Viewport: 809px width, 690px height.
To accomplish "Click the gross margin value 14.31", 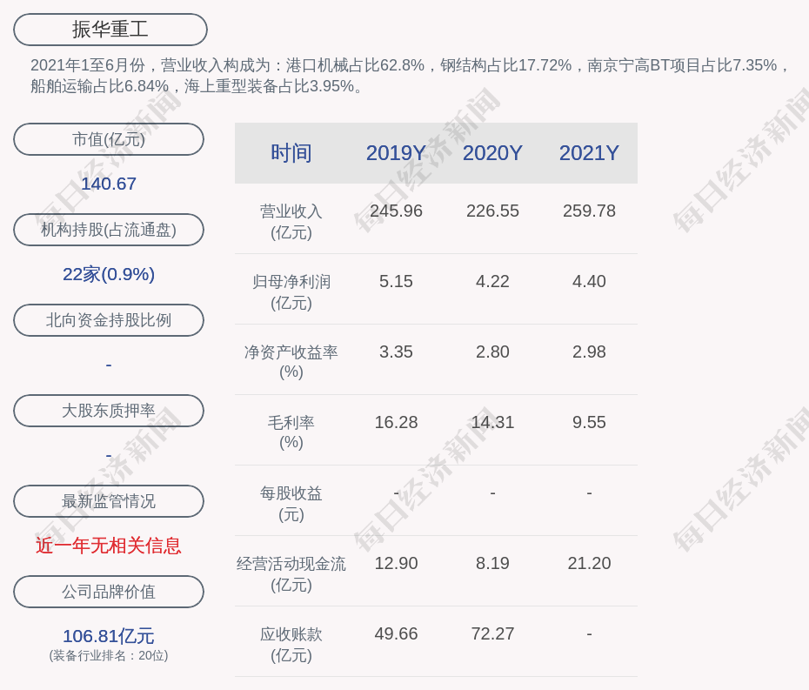I will pos(492,422).
